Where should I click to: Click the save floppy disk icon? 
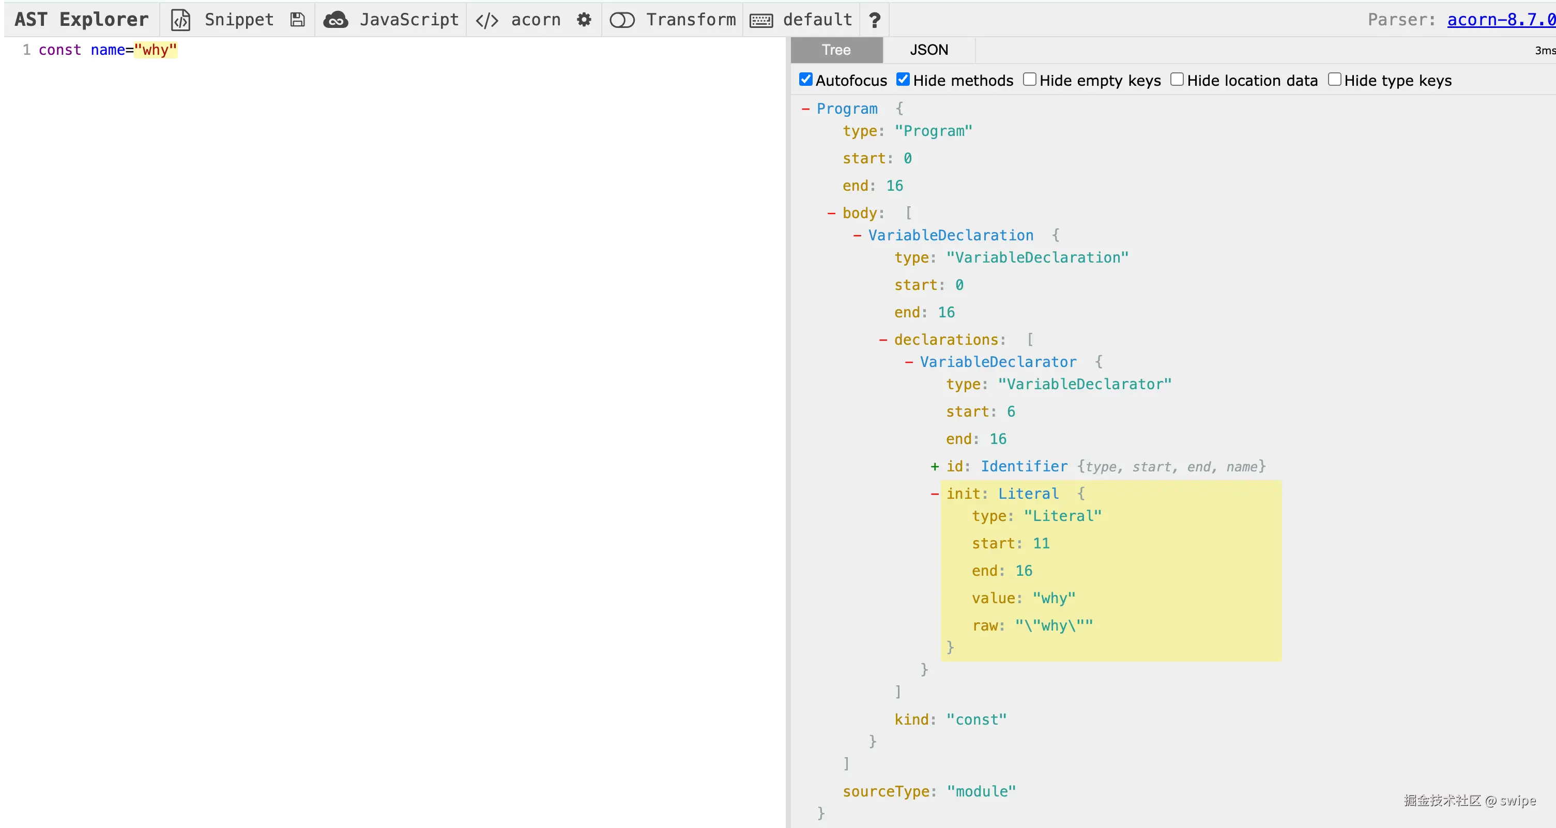click(x=297, y=20)
